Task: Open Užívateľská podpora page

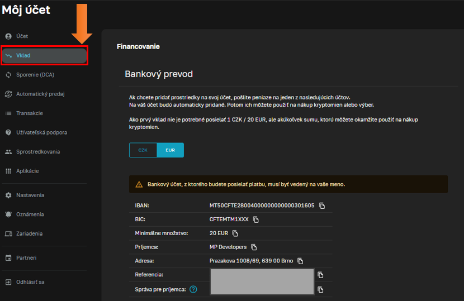Action: pos(41,132)
